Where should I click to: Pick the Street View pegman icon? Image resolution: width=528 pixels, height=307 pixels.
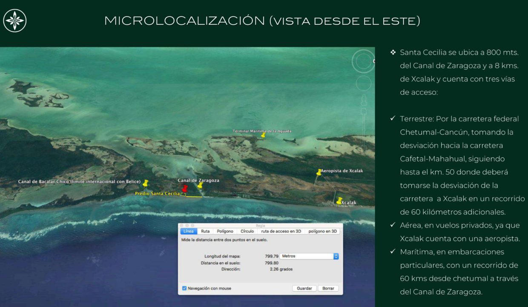pos(364,101)
